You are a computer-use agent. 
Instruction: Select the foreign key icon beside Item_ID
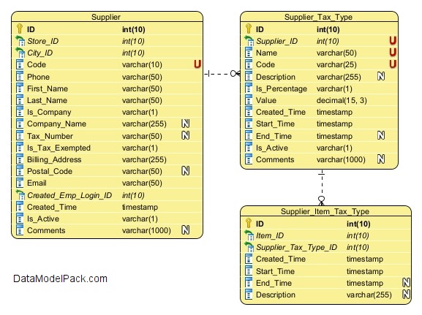(249, 235)
